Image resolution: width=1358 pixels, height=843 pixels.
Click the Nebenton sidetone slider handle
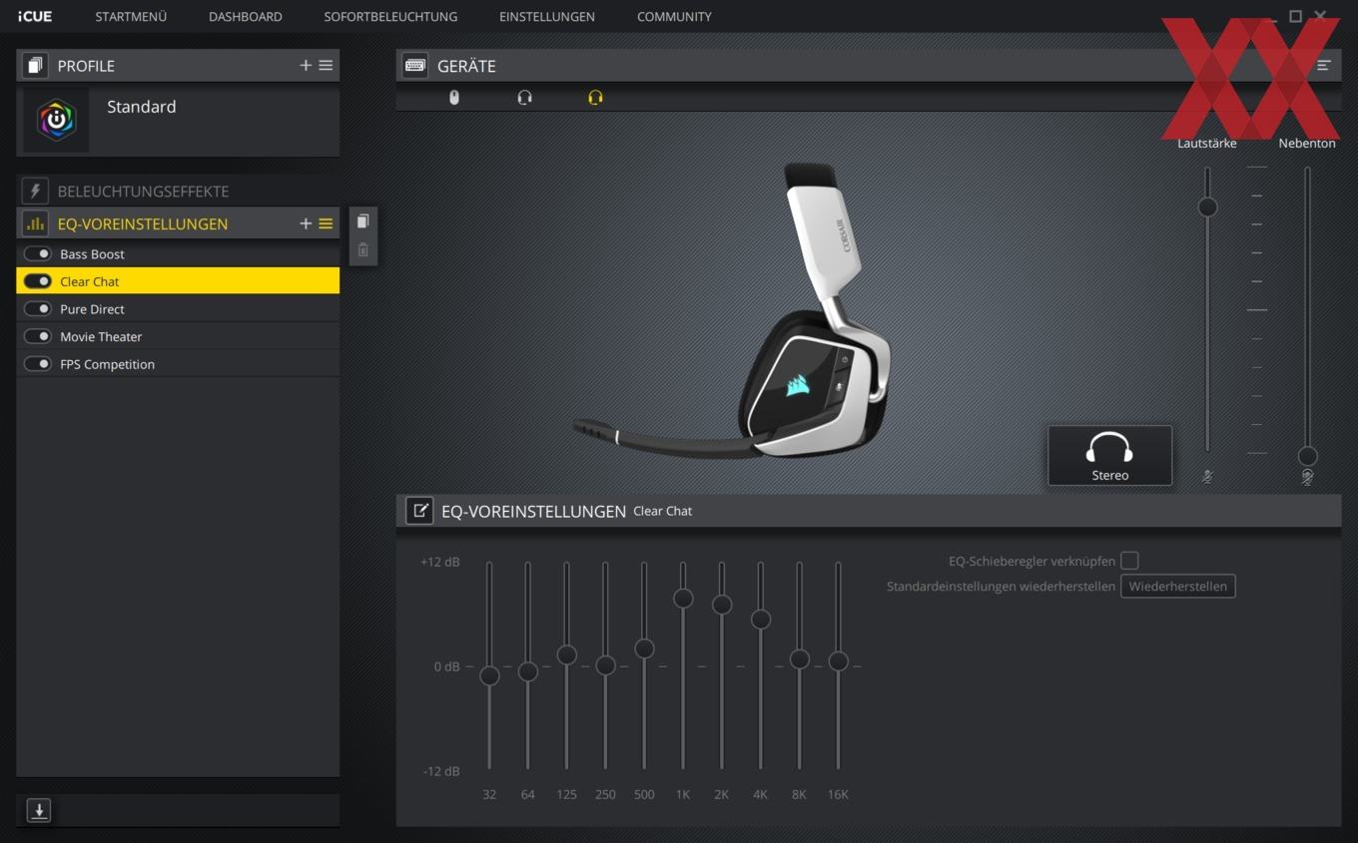click(x=1307, y=456)
